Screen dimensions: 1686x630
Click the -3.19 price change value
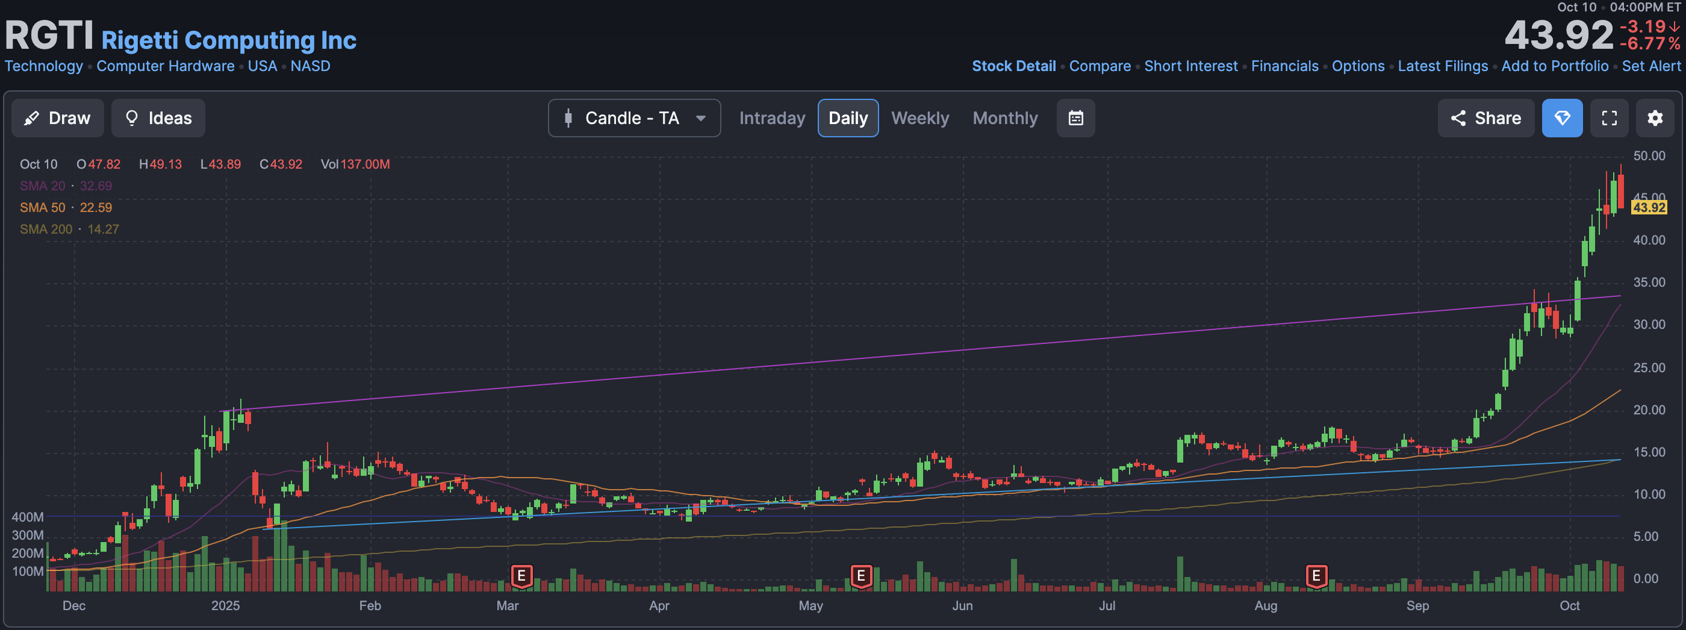click(x=1642, y=26)
